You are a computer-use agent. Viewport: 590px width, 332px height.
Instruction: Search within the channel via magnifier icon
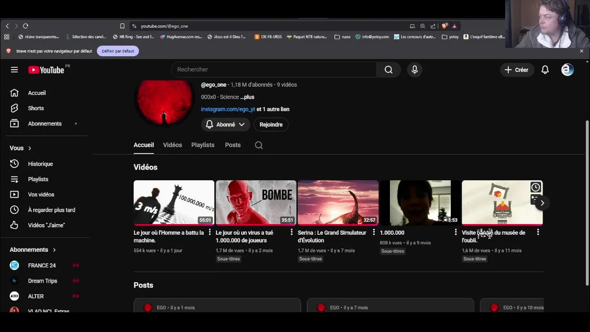tap(259, 145)
